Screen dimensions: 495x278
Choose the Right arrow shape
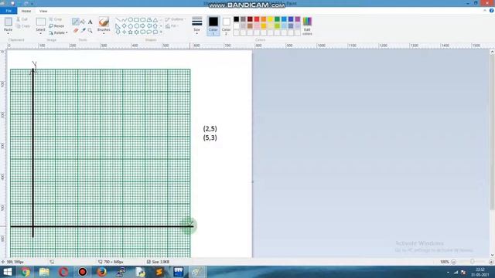point(142,25)
